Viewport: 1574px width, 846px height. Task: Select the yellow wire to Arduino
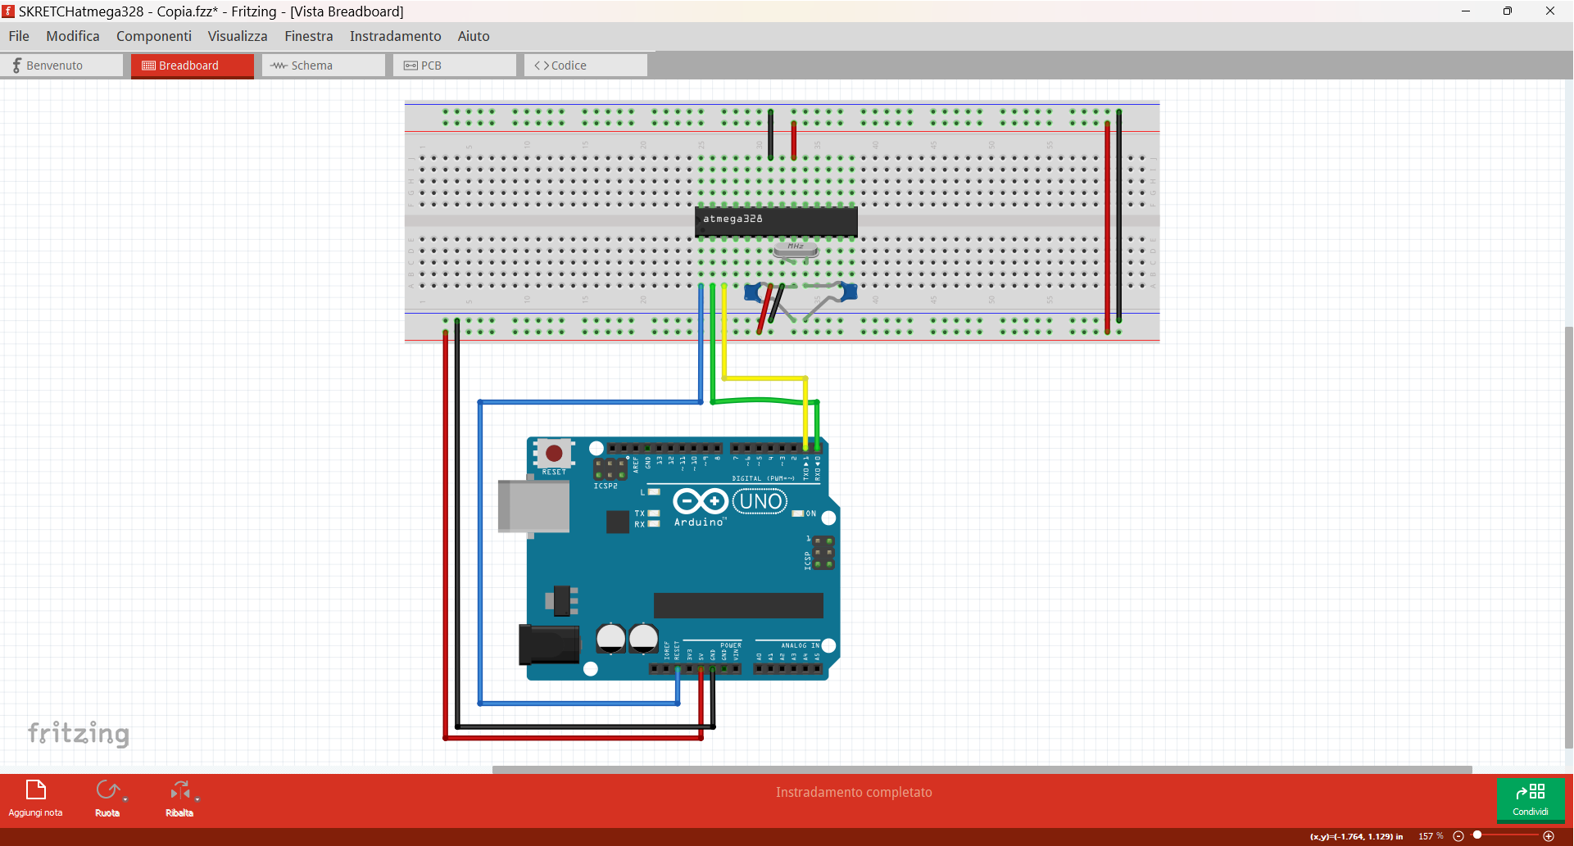(765, 378)
